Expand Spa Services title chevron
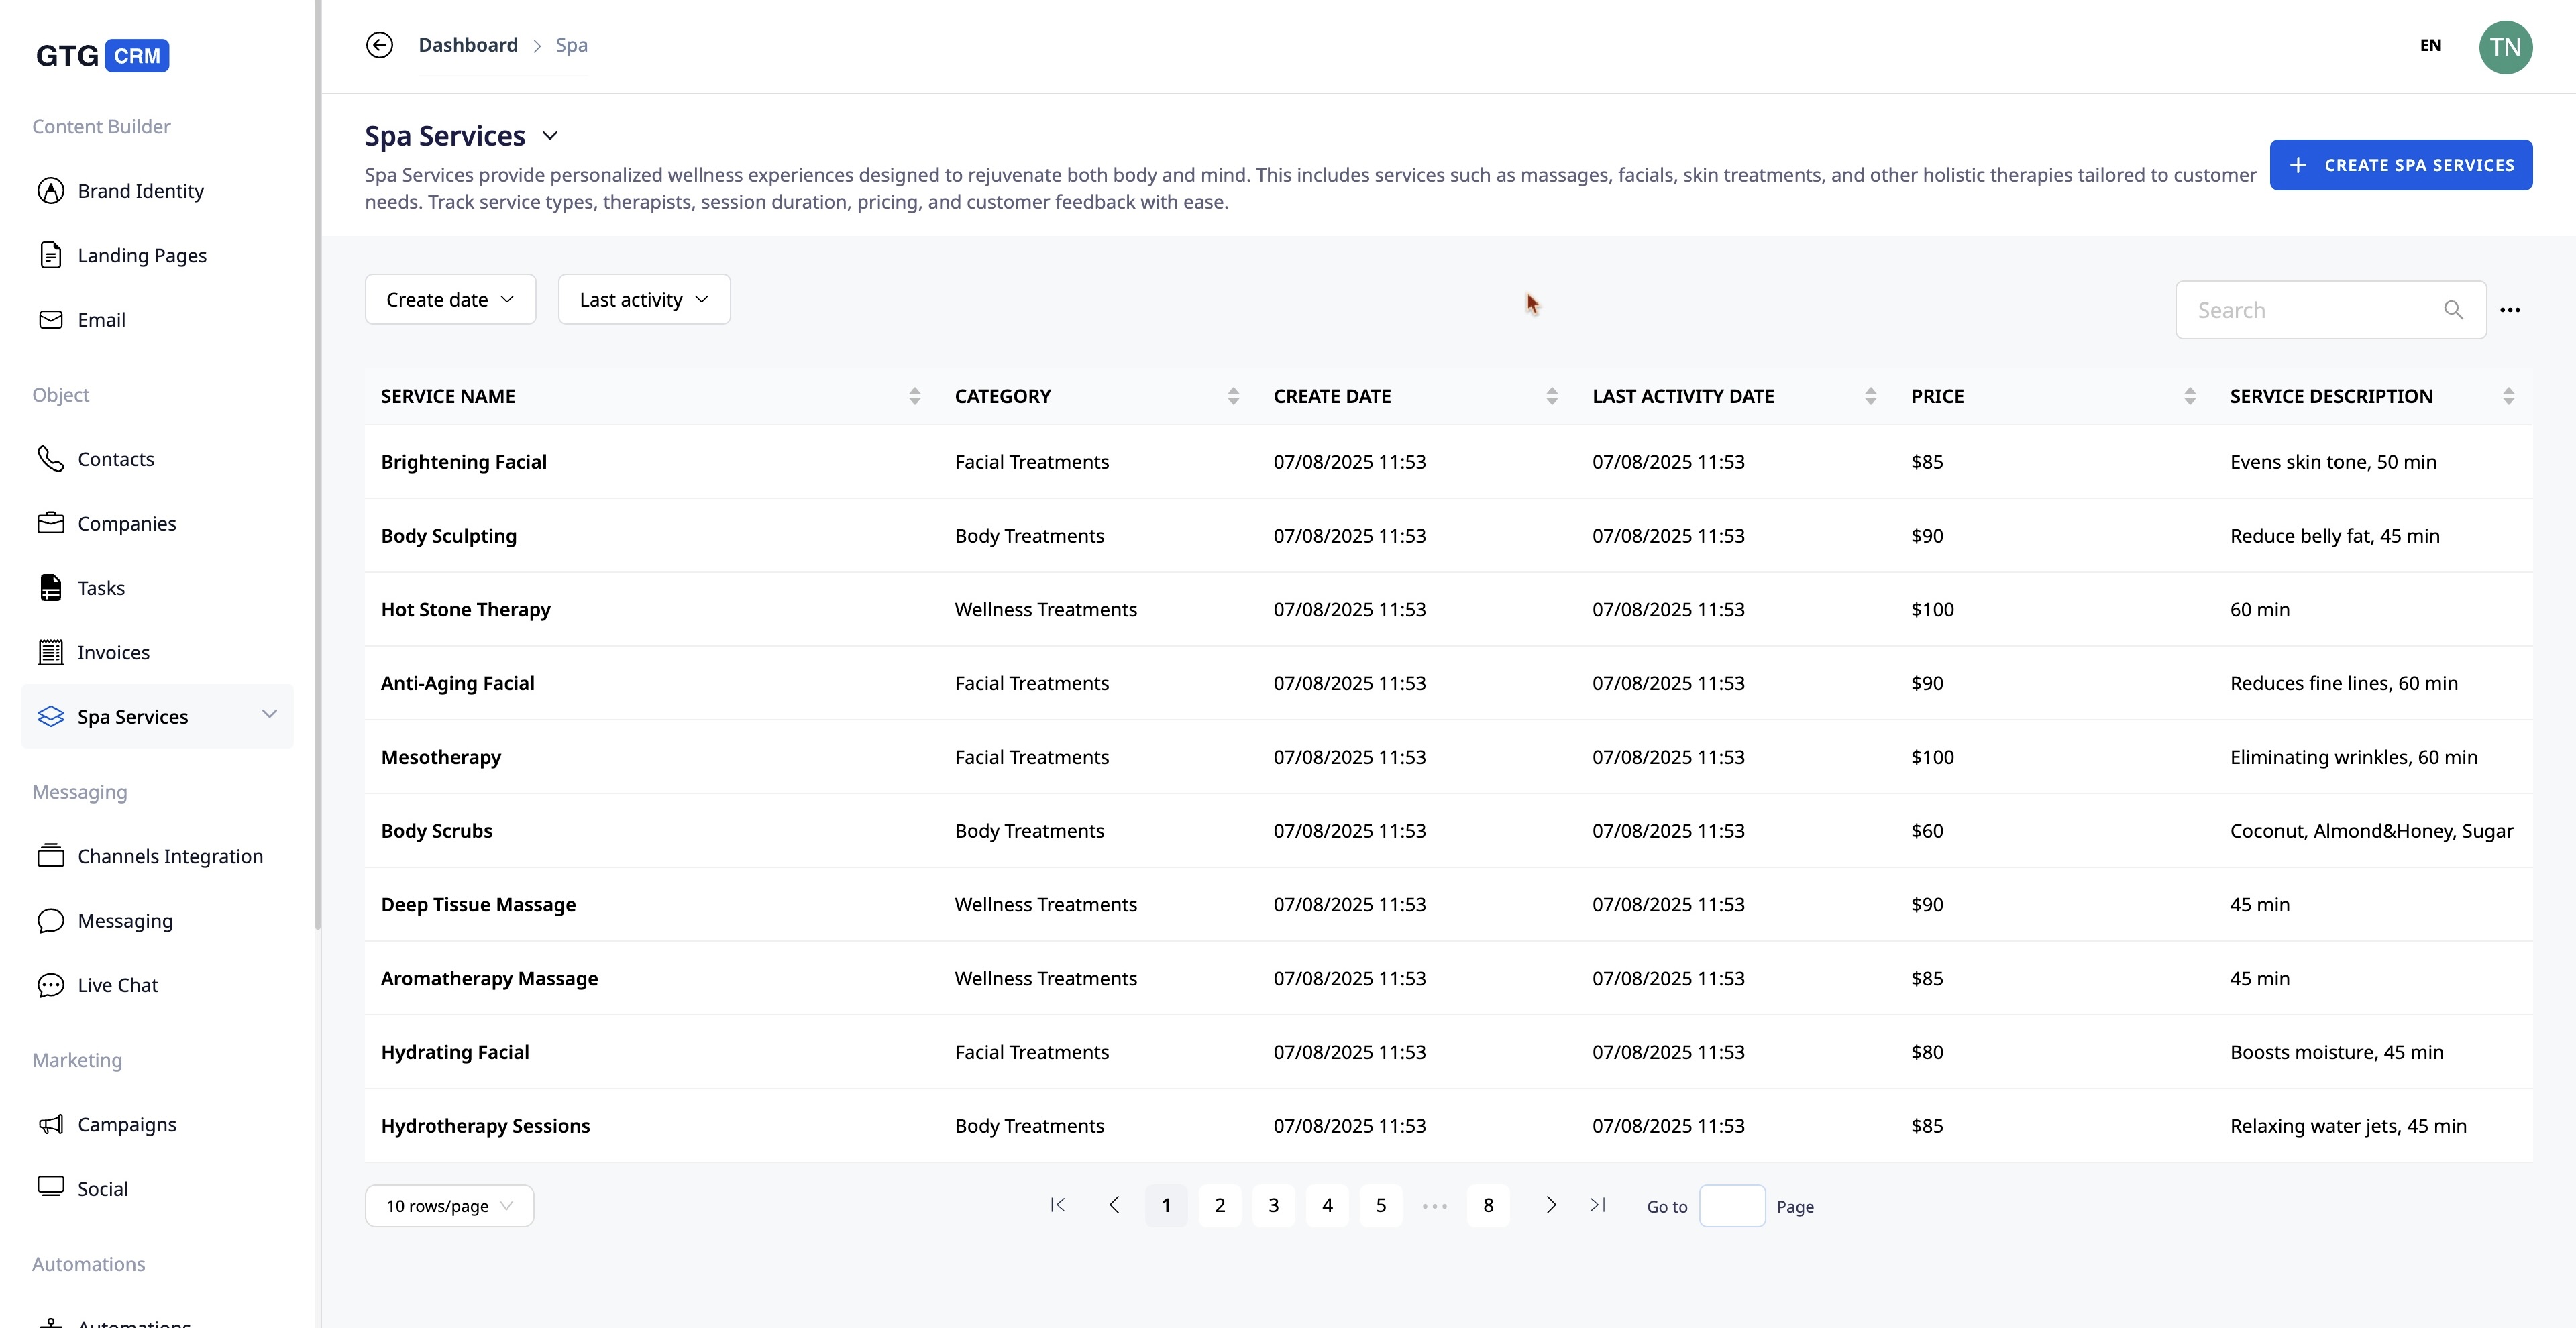This screenshot has width=2576, height=1328. coord(550,136)
